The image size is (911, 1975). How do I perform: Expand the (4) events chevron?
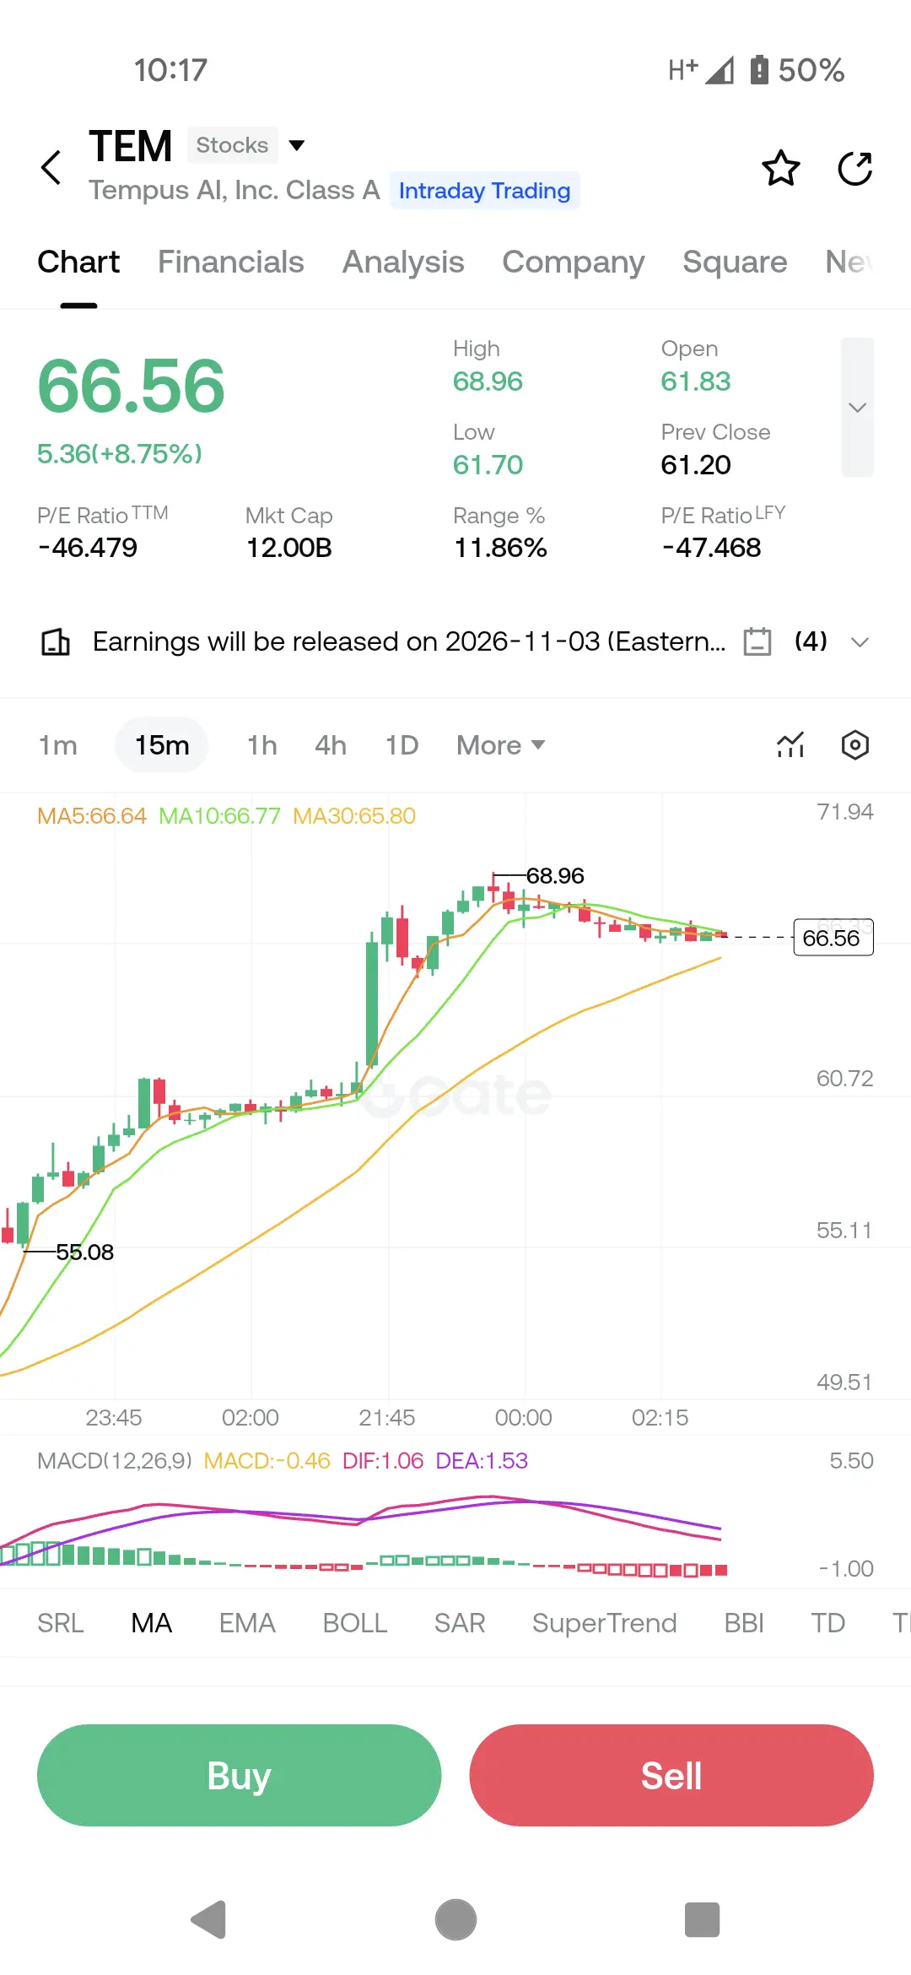(860, 642)
